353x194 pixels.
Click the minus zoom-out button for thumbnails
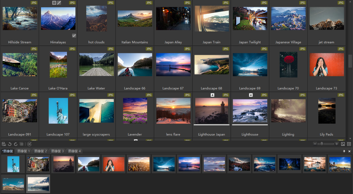[x=315, y=144]
